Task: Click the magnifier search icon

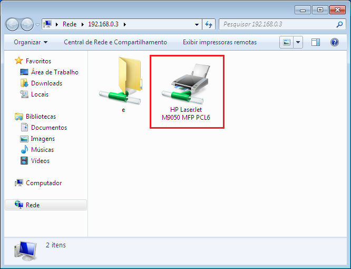Action: pos(339,24)
